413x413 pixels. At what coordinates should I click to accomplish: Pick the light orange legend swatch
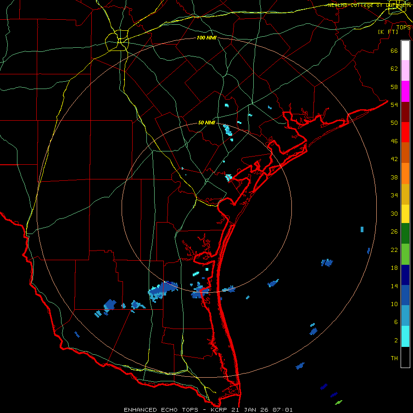(405, 173)
